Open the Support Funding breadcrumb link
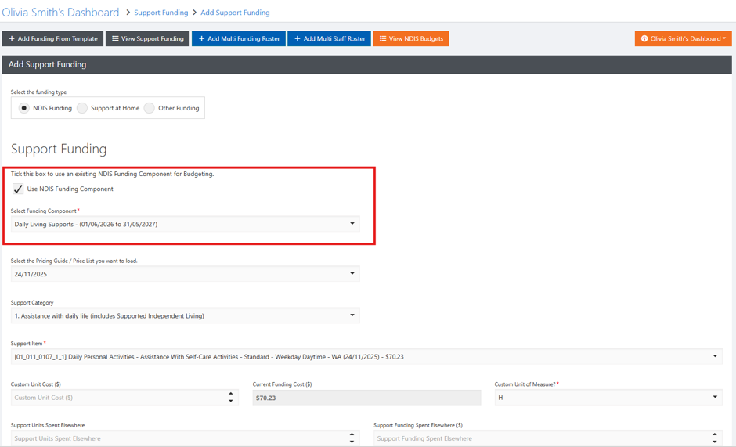Screen dimensions: 736x447 [161, 13]
